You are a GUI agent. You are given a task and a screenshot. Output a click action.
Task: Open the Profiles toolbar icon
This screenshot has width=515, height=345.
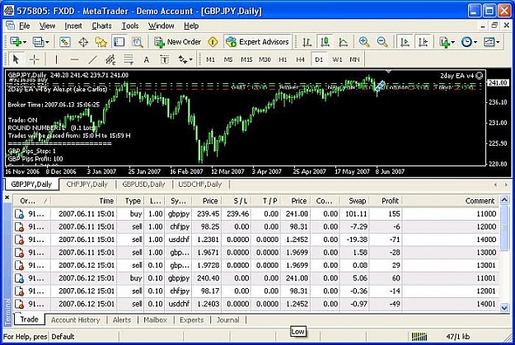(40, 42)
